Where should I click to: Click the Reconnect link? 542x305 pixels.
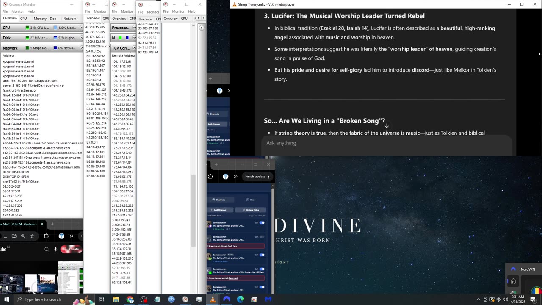233,278
